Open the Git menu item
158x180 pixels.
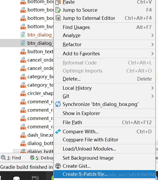[104, 96]
